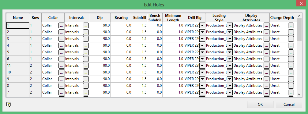This screenshot has width=308, height=114.
Task: Open Charge Depth ellipsis for hole 2
Action: (x=291, y=32)
